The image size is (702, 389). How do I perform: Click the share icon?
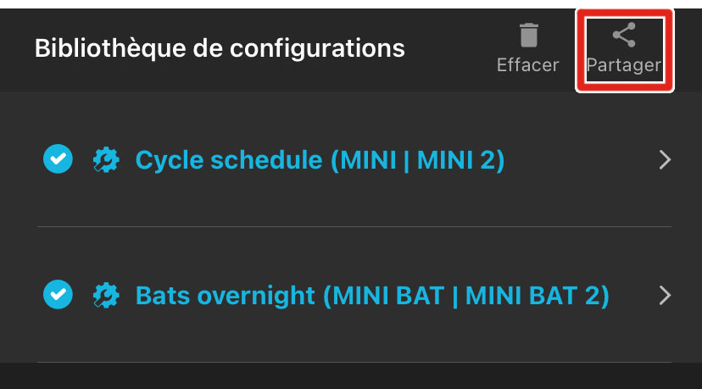point(624,36)
